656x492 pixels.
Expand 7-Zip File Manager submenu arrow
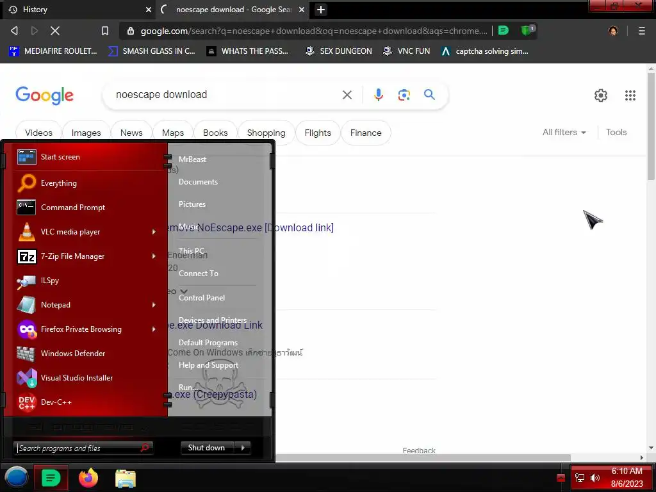[154, 256]
